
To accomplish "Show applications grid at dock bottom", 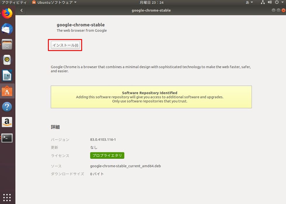I will pos(7,198).
